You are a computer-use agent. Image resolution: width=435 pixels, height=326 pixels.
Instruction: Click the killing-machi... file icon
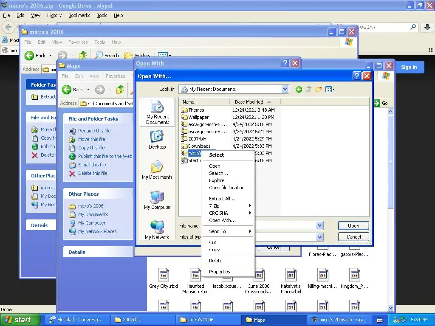323,275
